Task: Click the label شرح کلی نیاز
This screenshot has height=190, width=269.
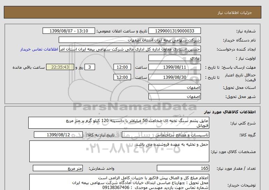Action: [243, 123]
